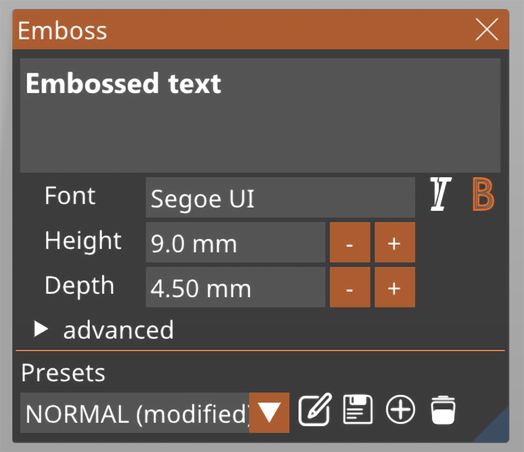Save the current preset with floppy icon
Image resolution: width=524 pixels, height=452 pixels.
358,410
